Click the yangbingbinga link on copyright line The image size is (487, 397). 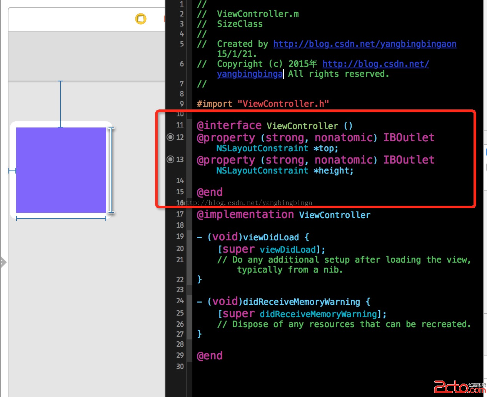[x=250, y=74]
